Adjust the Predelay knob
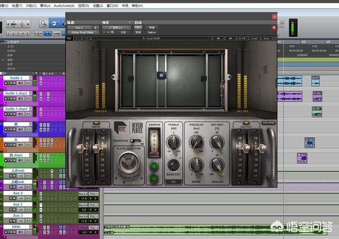Screen dimensions: 339x239 point(197,142)
